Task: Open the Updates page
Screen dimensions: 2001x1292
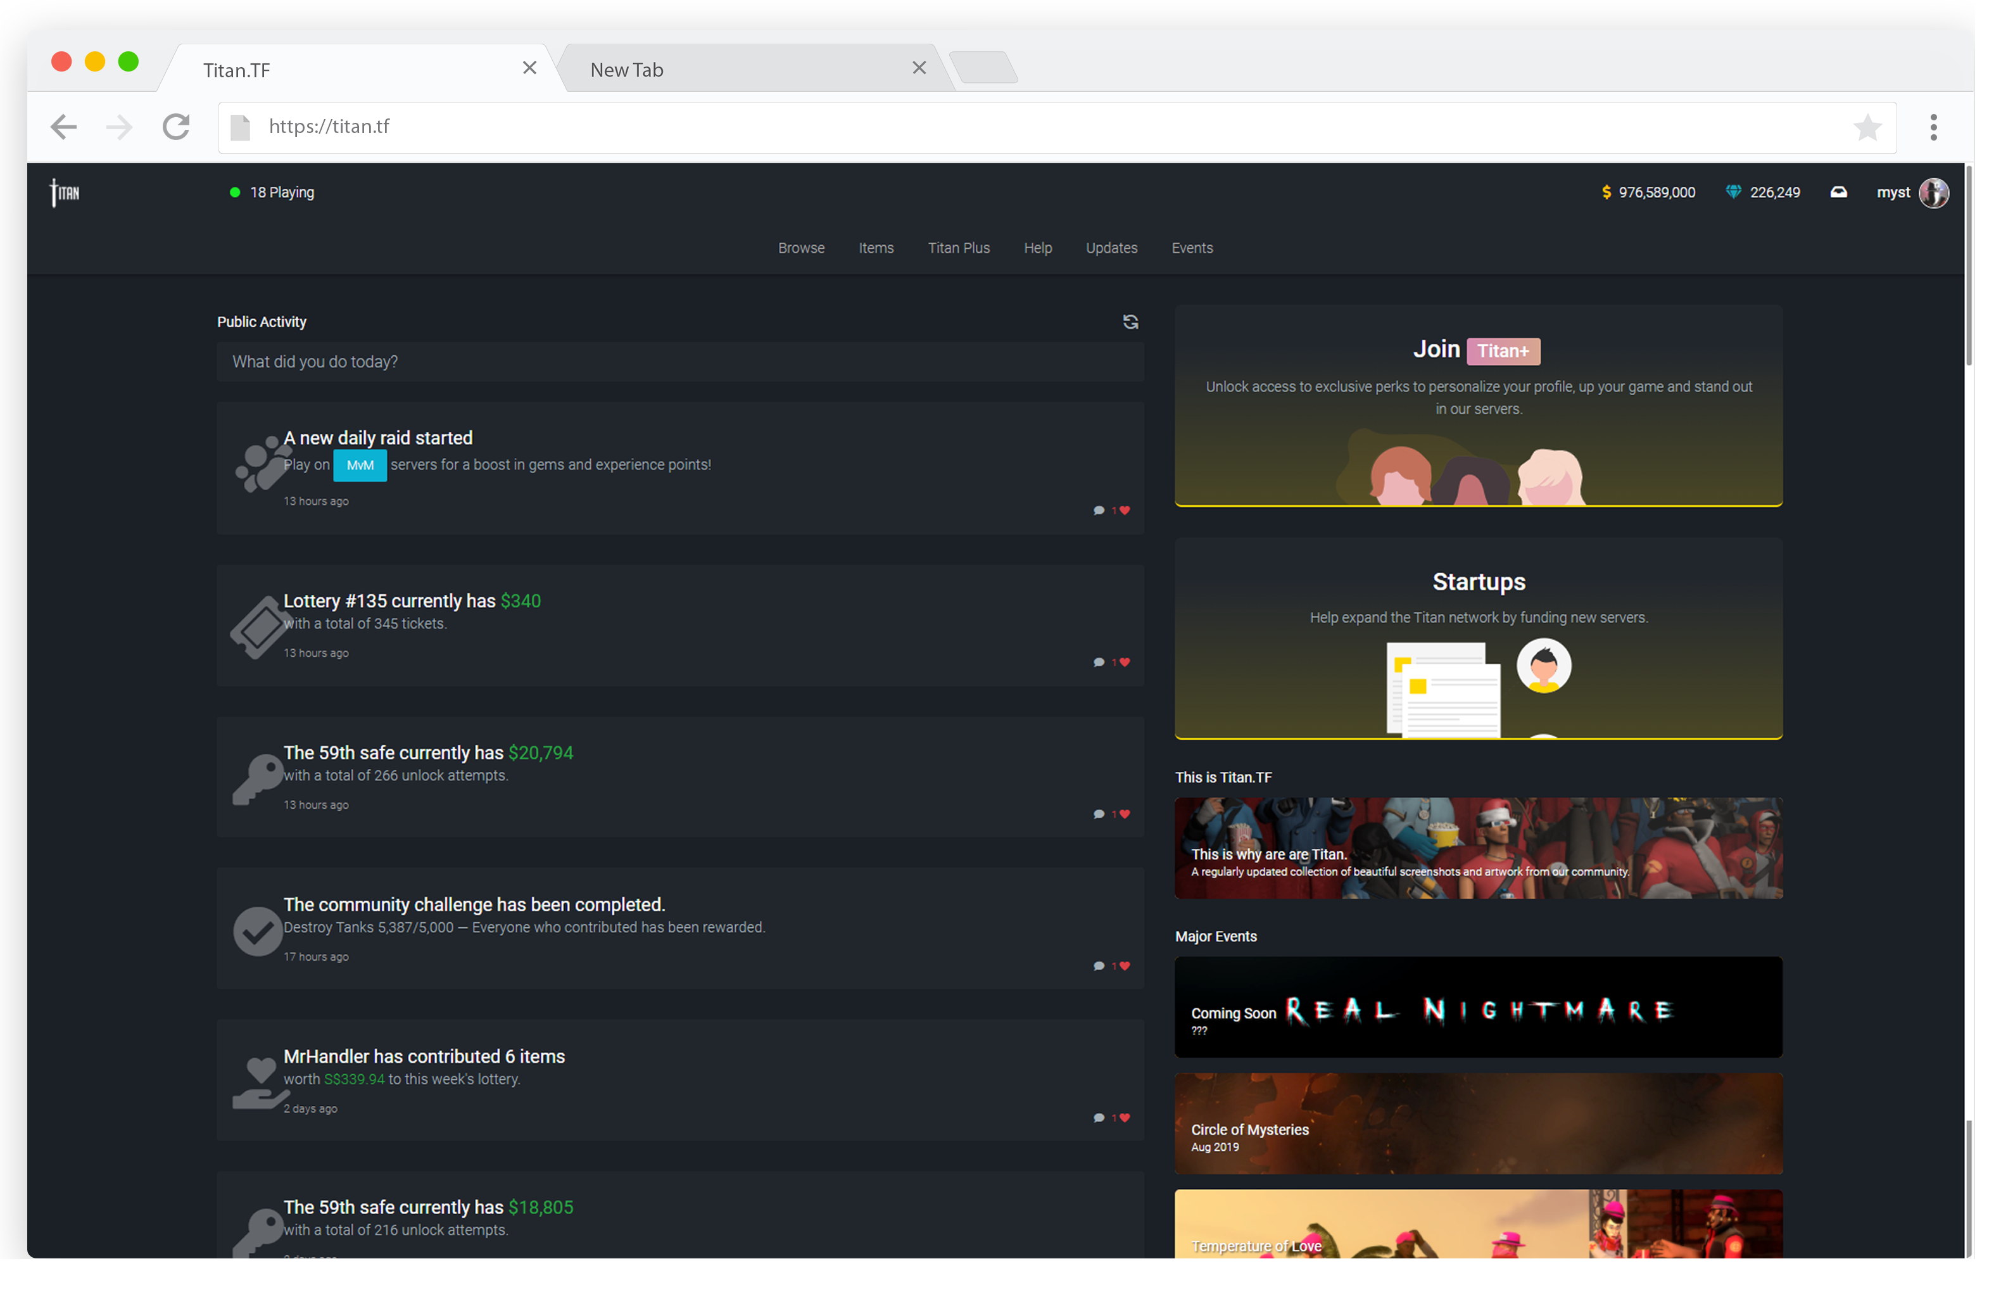Action: click(x=1112, y=248)
